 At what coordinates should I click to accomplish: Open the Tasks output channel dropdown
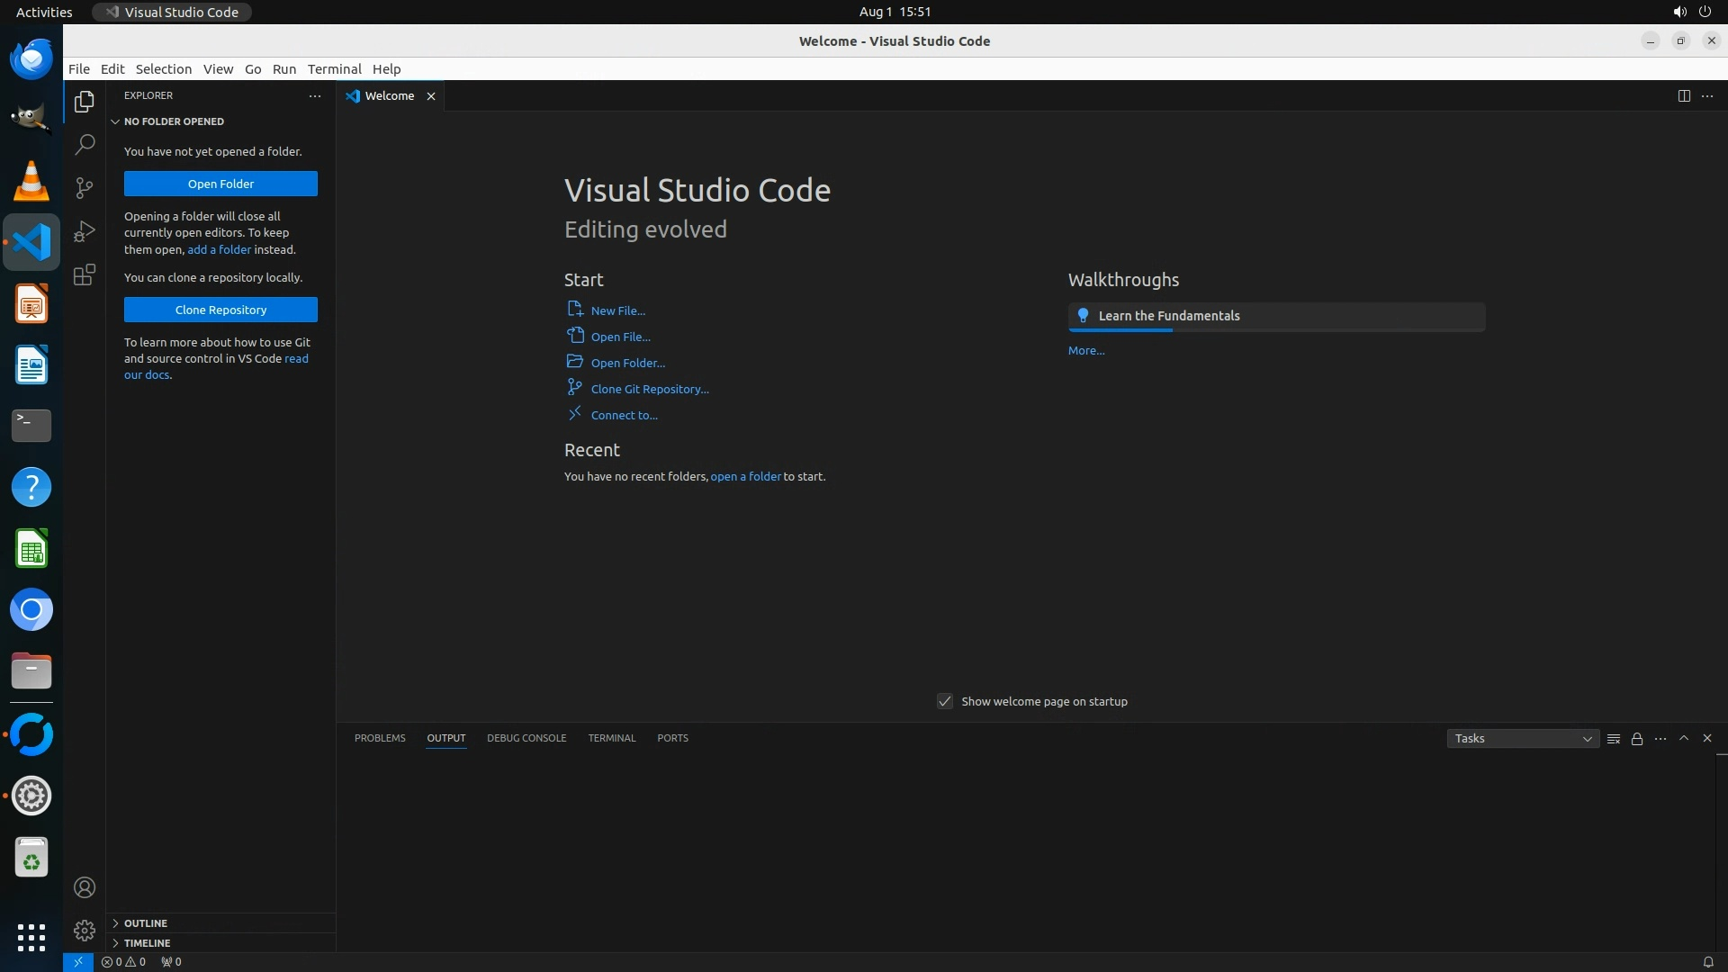pos(1523,739)
